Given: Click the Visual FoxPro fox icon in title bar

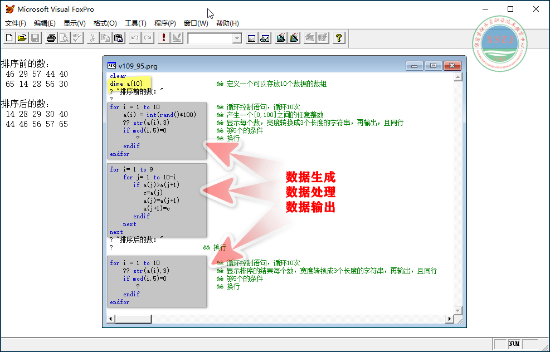Looking at the screenshot, I should pyautogui.click(x=10, y=9).
